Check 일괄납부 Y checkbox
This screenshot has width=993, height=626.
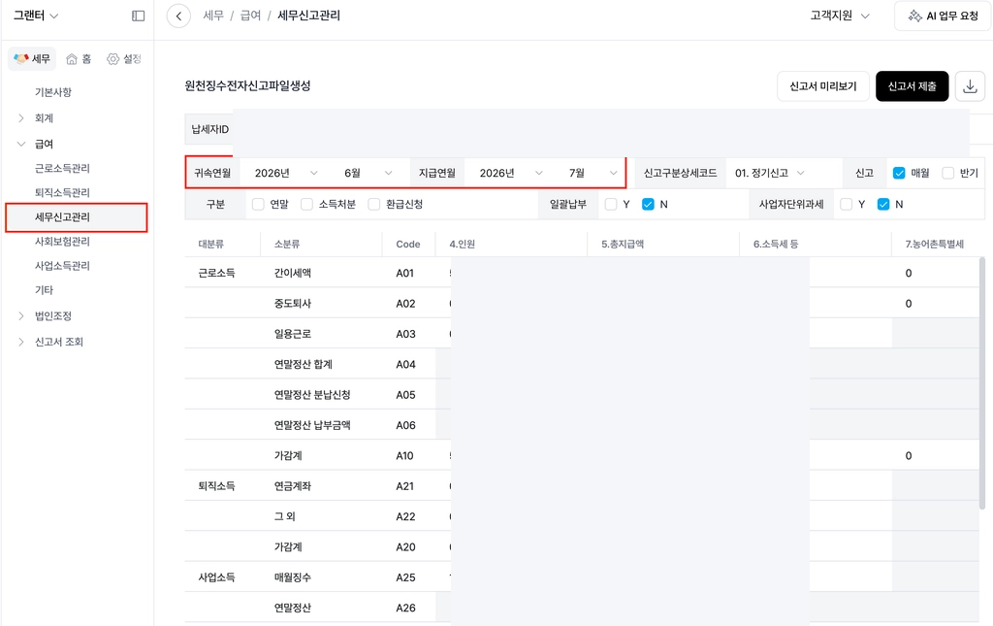(611, 204)
